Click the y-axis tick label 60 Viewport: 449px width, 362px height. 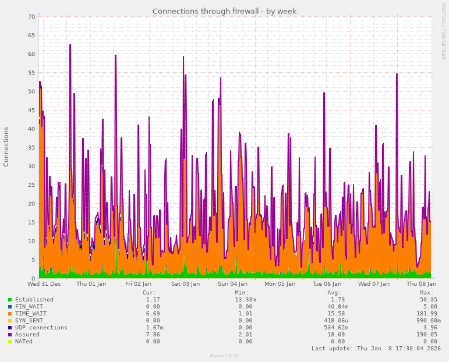[x=32, y=54]
